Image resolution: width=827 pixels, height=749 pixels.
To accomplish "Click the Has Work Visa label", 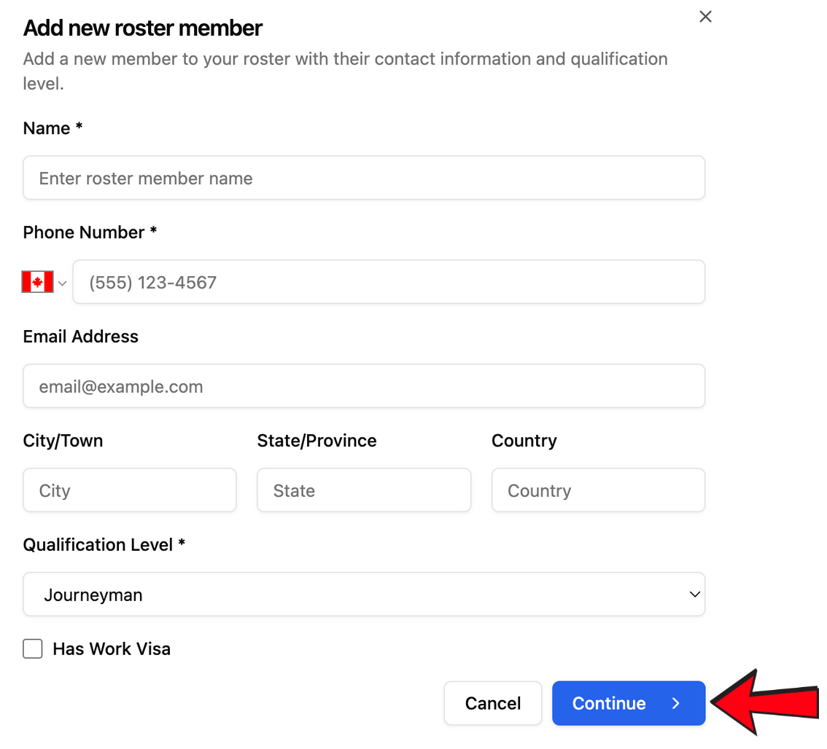I will pyautogui.click(x=111, y=648).
